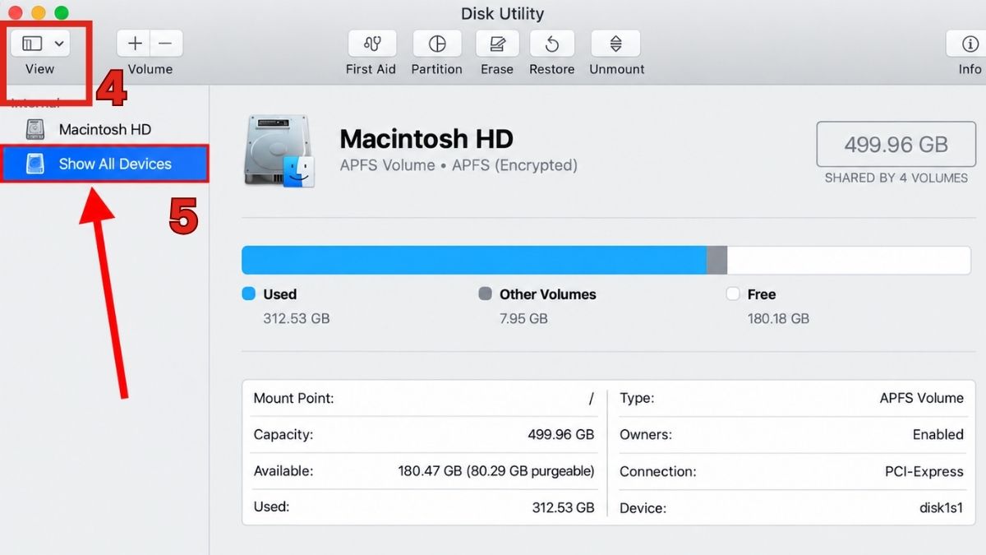Click the white Free portion of storage bar
Screen dimensions: 986x555
tap(849, 260)
